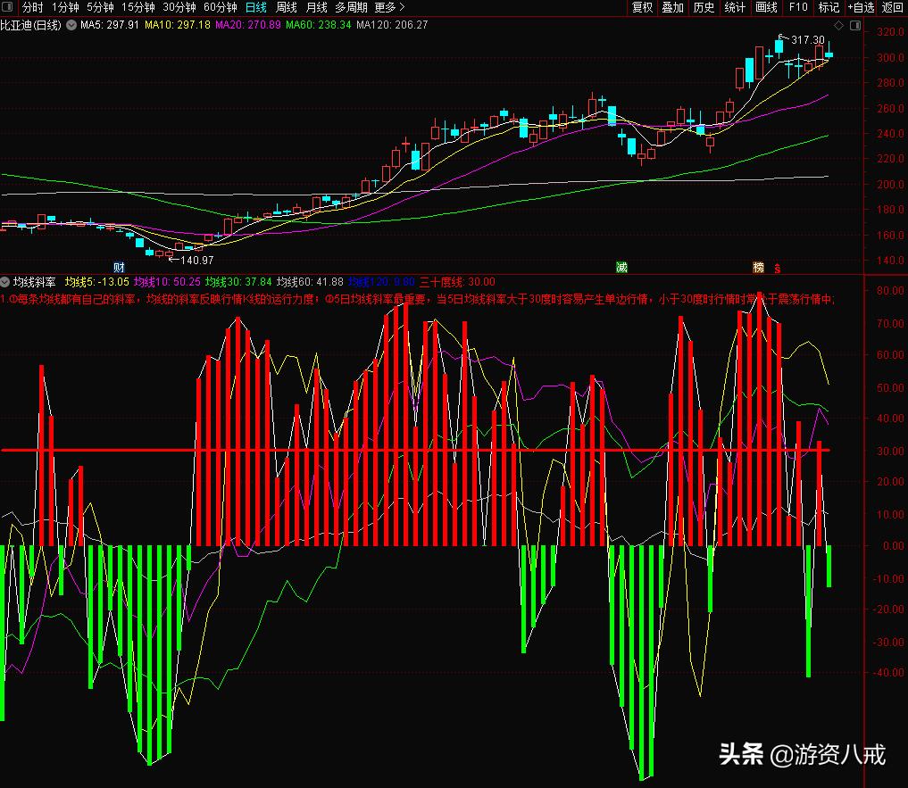The height and width of the screenshot is (788, 908).
Task: Click the 140.97 low price label
Action: [197, 261]
